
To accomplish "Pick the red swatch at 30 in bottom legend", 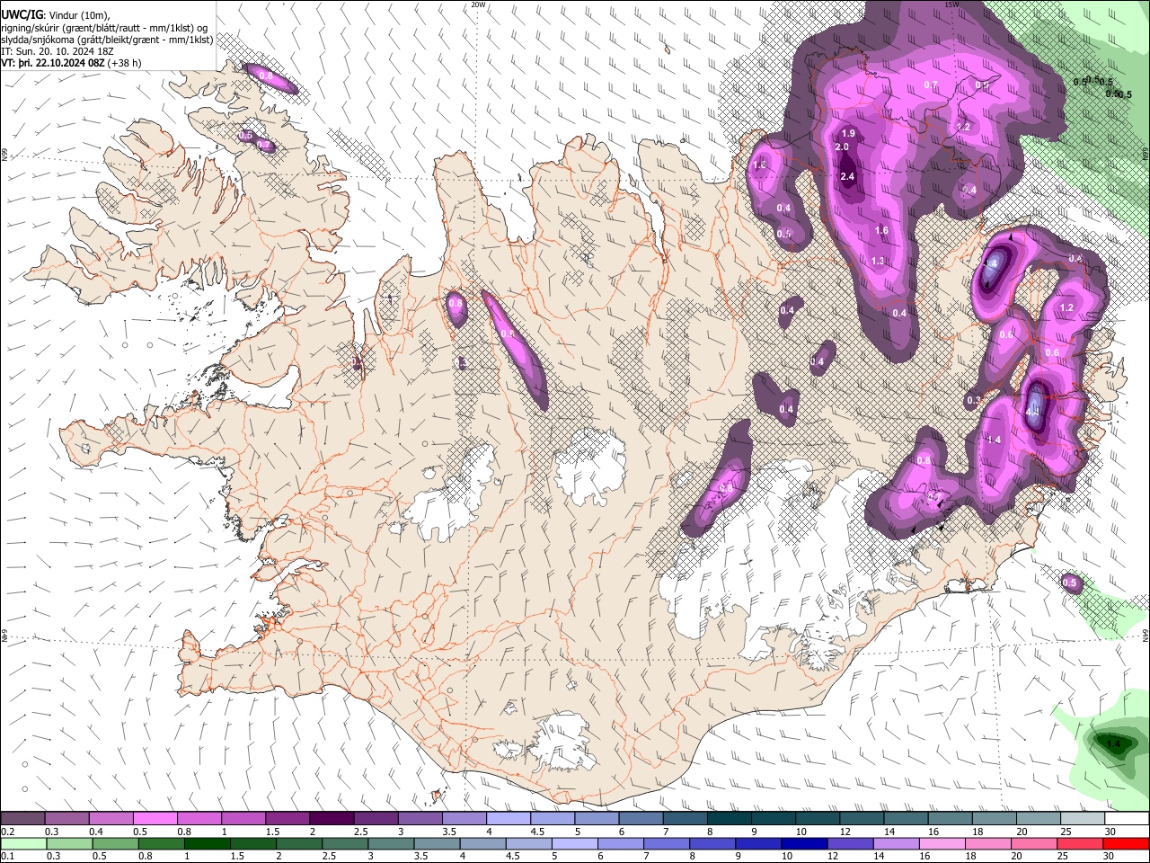I will [x=1127, y=844].
